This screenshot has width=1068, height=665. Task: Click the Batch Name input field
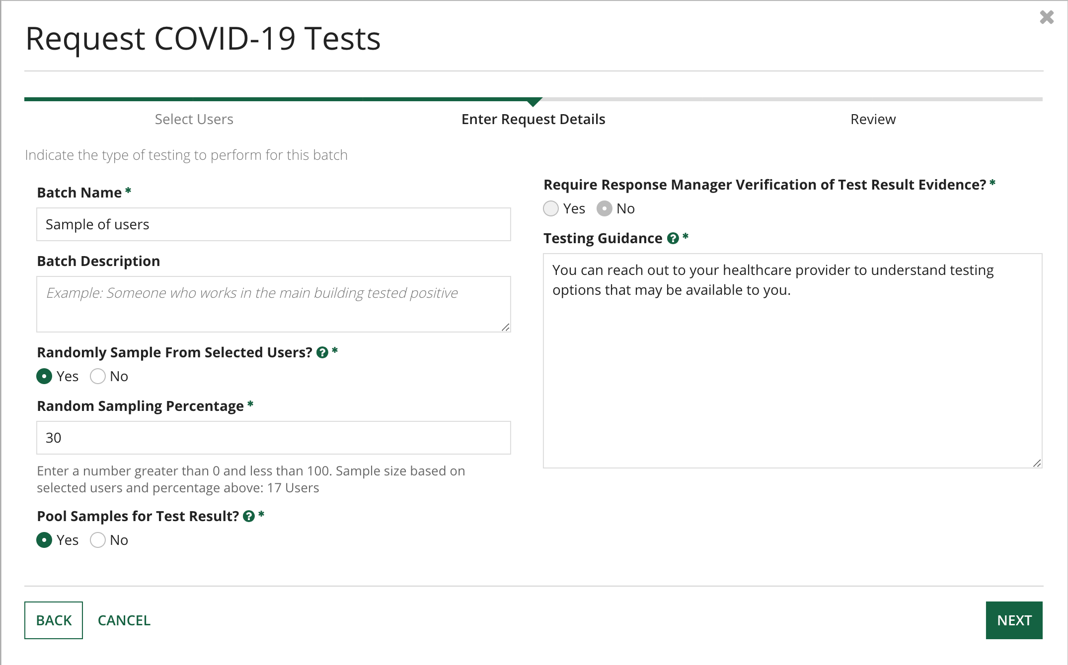pos(275,224)
